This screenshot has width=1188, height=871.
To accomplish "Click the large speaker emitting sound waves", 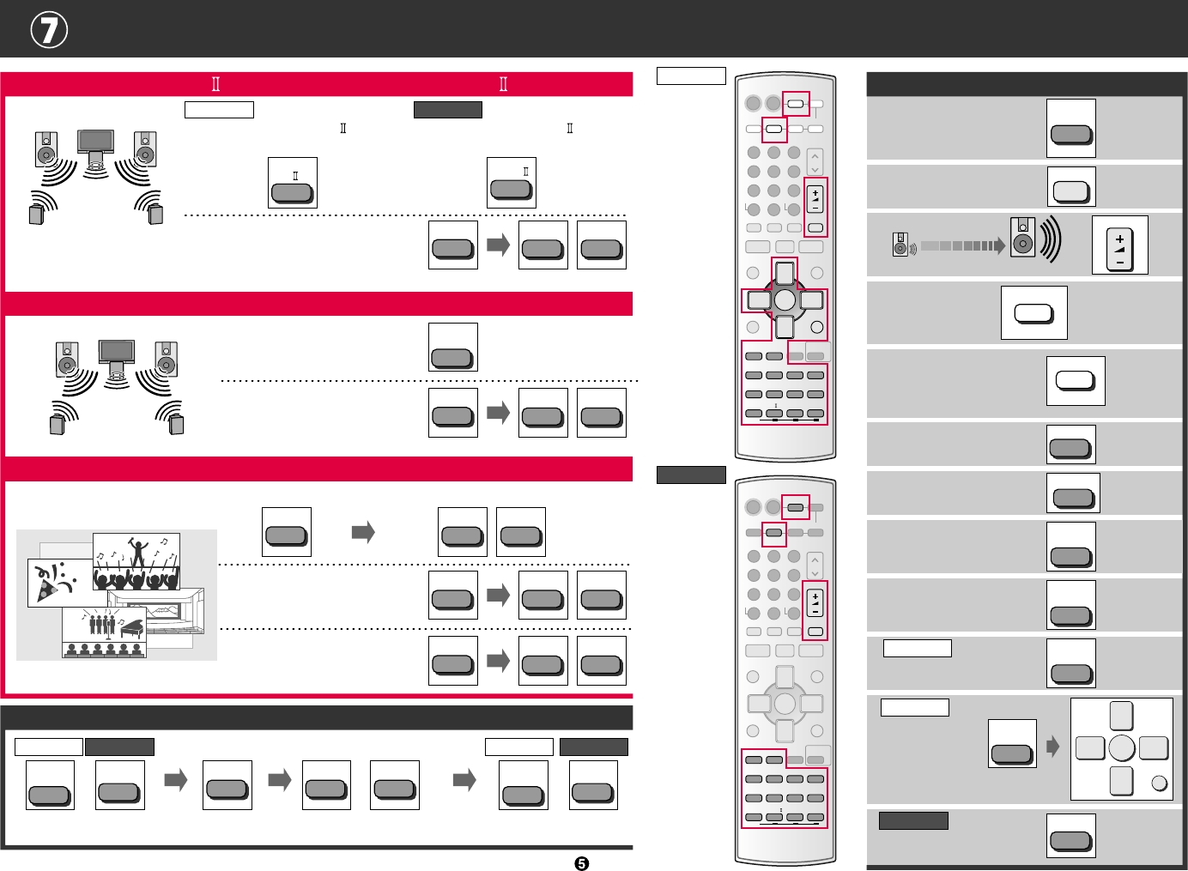I will 1022,238.
